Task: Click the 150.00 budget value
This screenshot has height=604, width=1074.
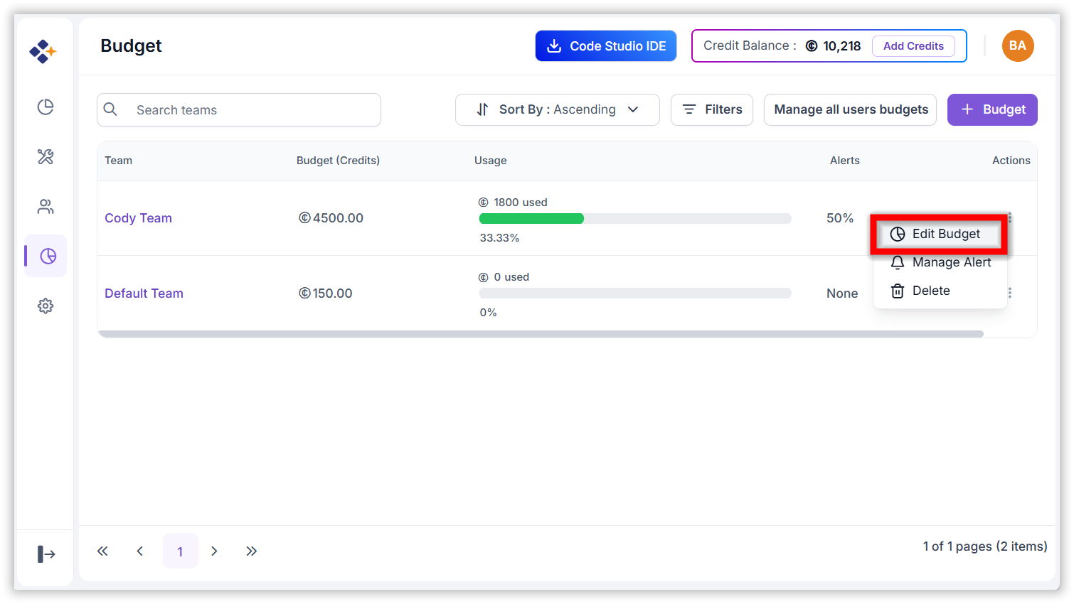Action: (325, 293)
